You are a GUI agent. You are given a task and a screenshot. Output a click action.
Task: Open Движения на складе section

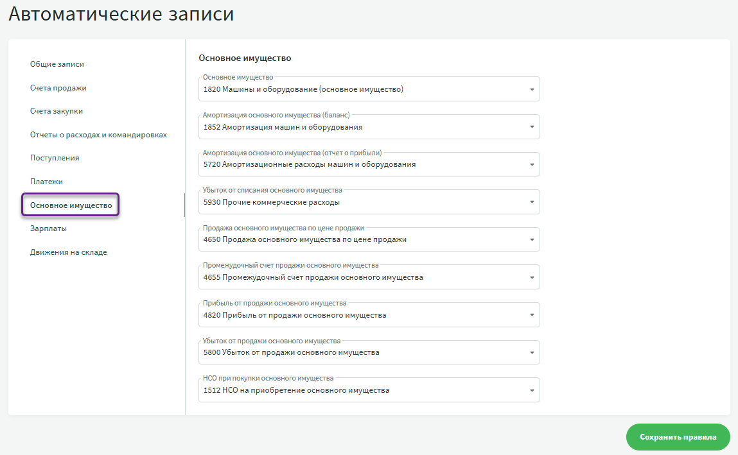coord(68,252)
